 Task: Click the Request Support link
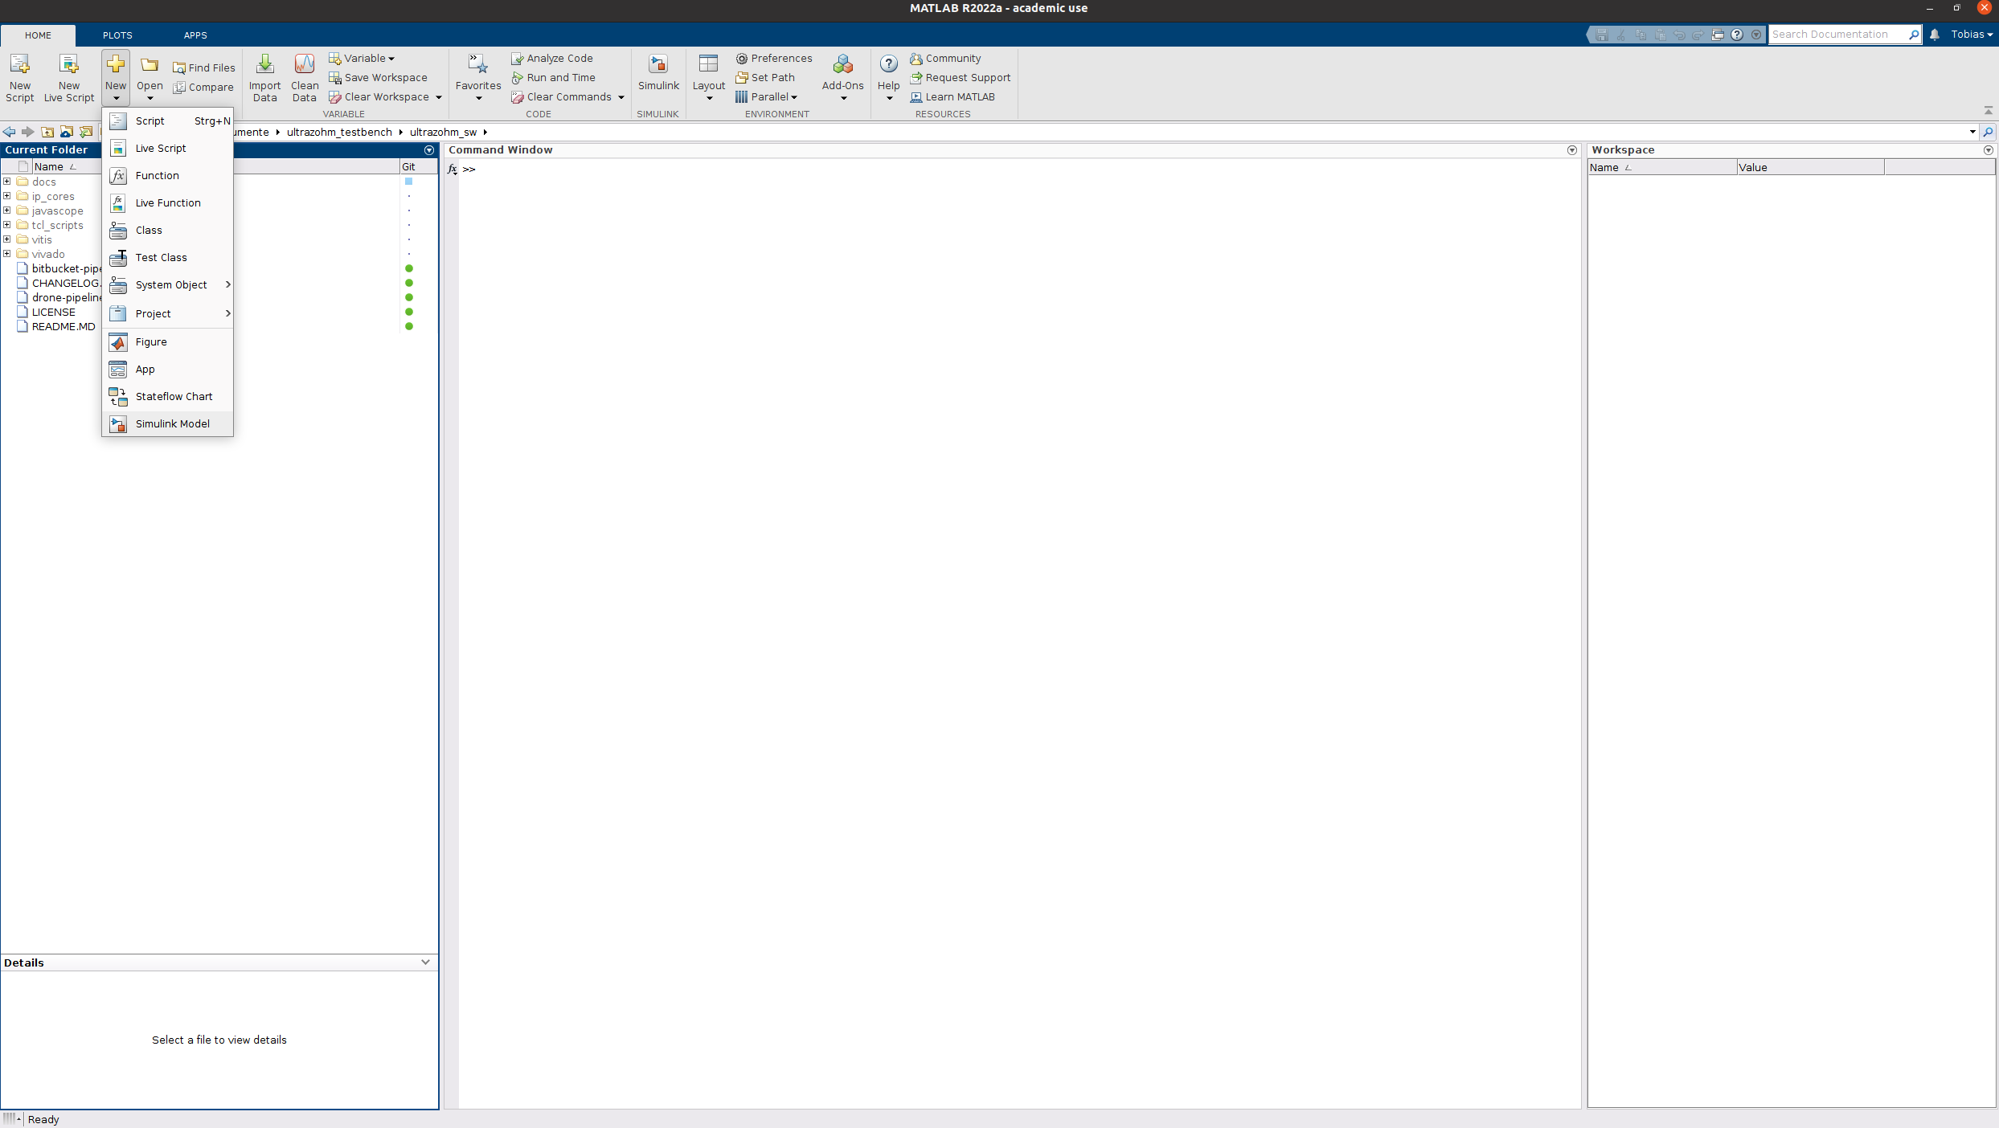click(x=967, y=78)
